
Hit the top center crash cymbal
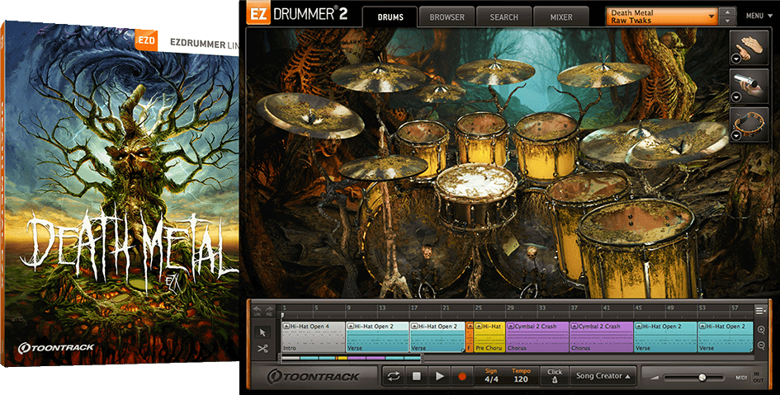pos(495,72)
